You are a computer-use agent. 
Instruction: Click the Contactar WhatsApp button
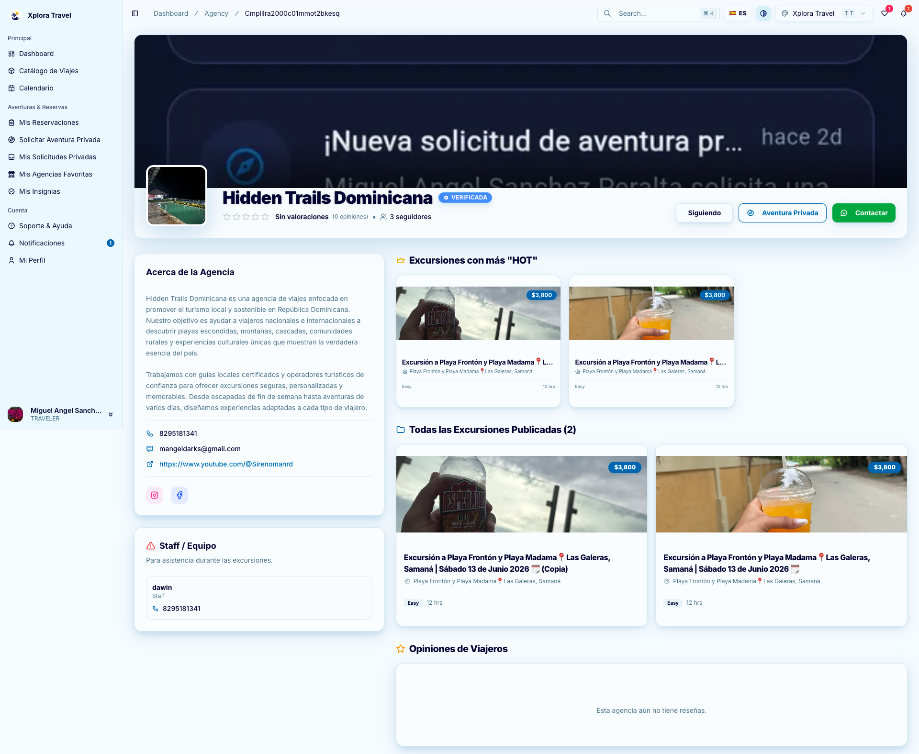pyautogui.click(x=864, y=213)
